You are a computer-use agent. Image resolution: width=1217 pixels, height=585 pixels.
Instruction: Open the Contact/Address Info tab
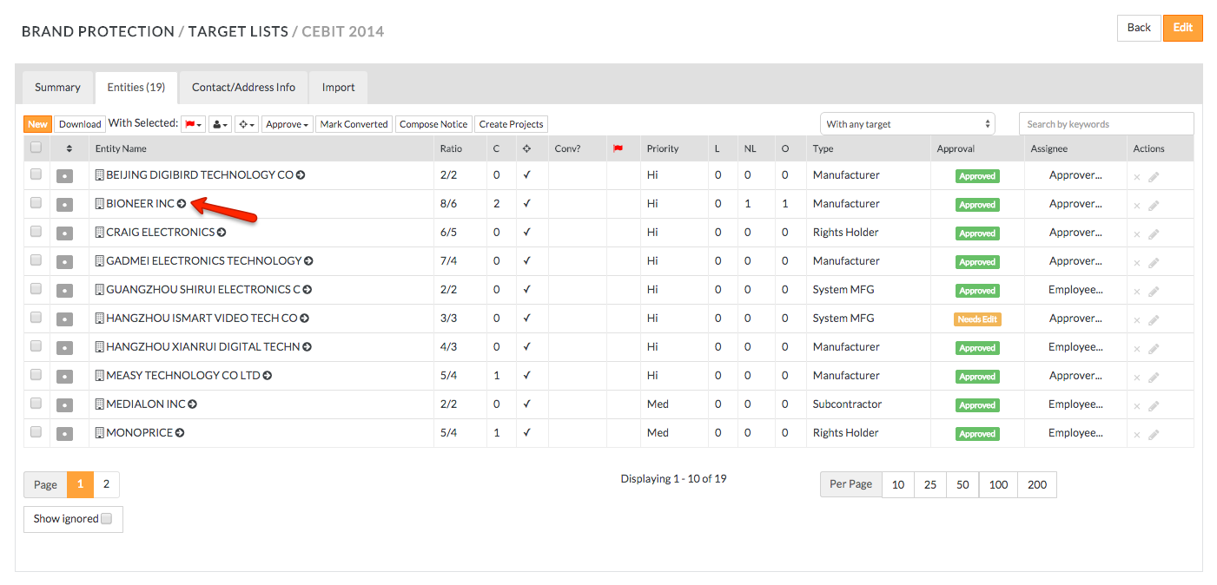(243, 87)
